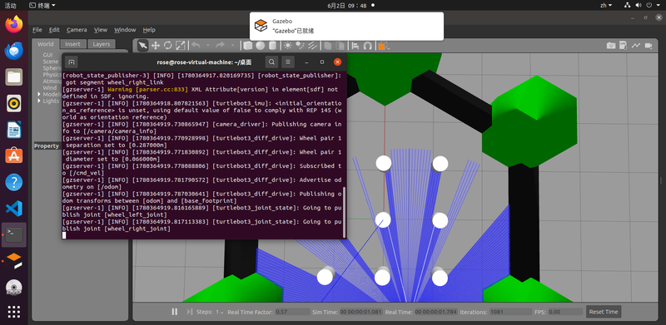The image size is (666, 325).
Task: Add a point light
Action: coord(288,46)
